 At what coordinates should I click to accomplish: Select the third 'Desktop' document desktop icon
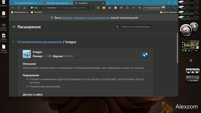(3, 49)
